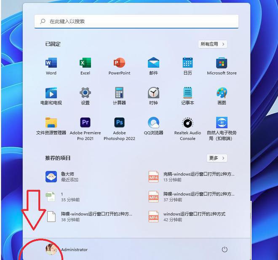Open 文件资源管理器 file explorer
Screen dimensions: 278x260
coord(51,126)
